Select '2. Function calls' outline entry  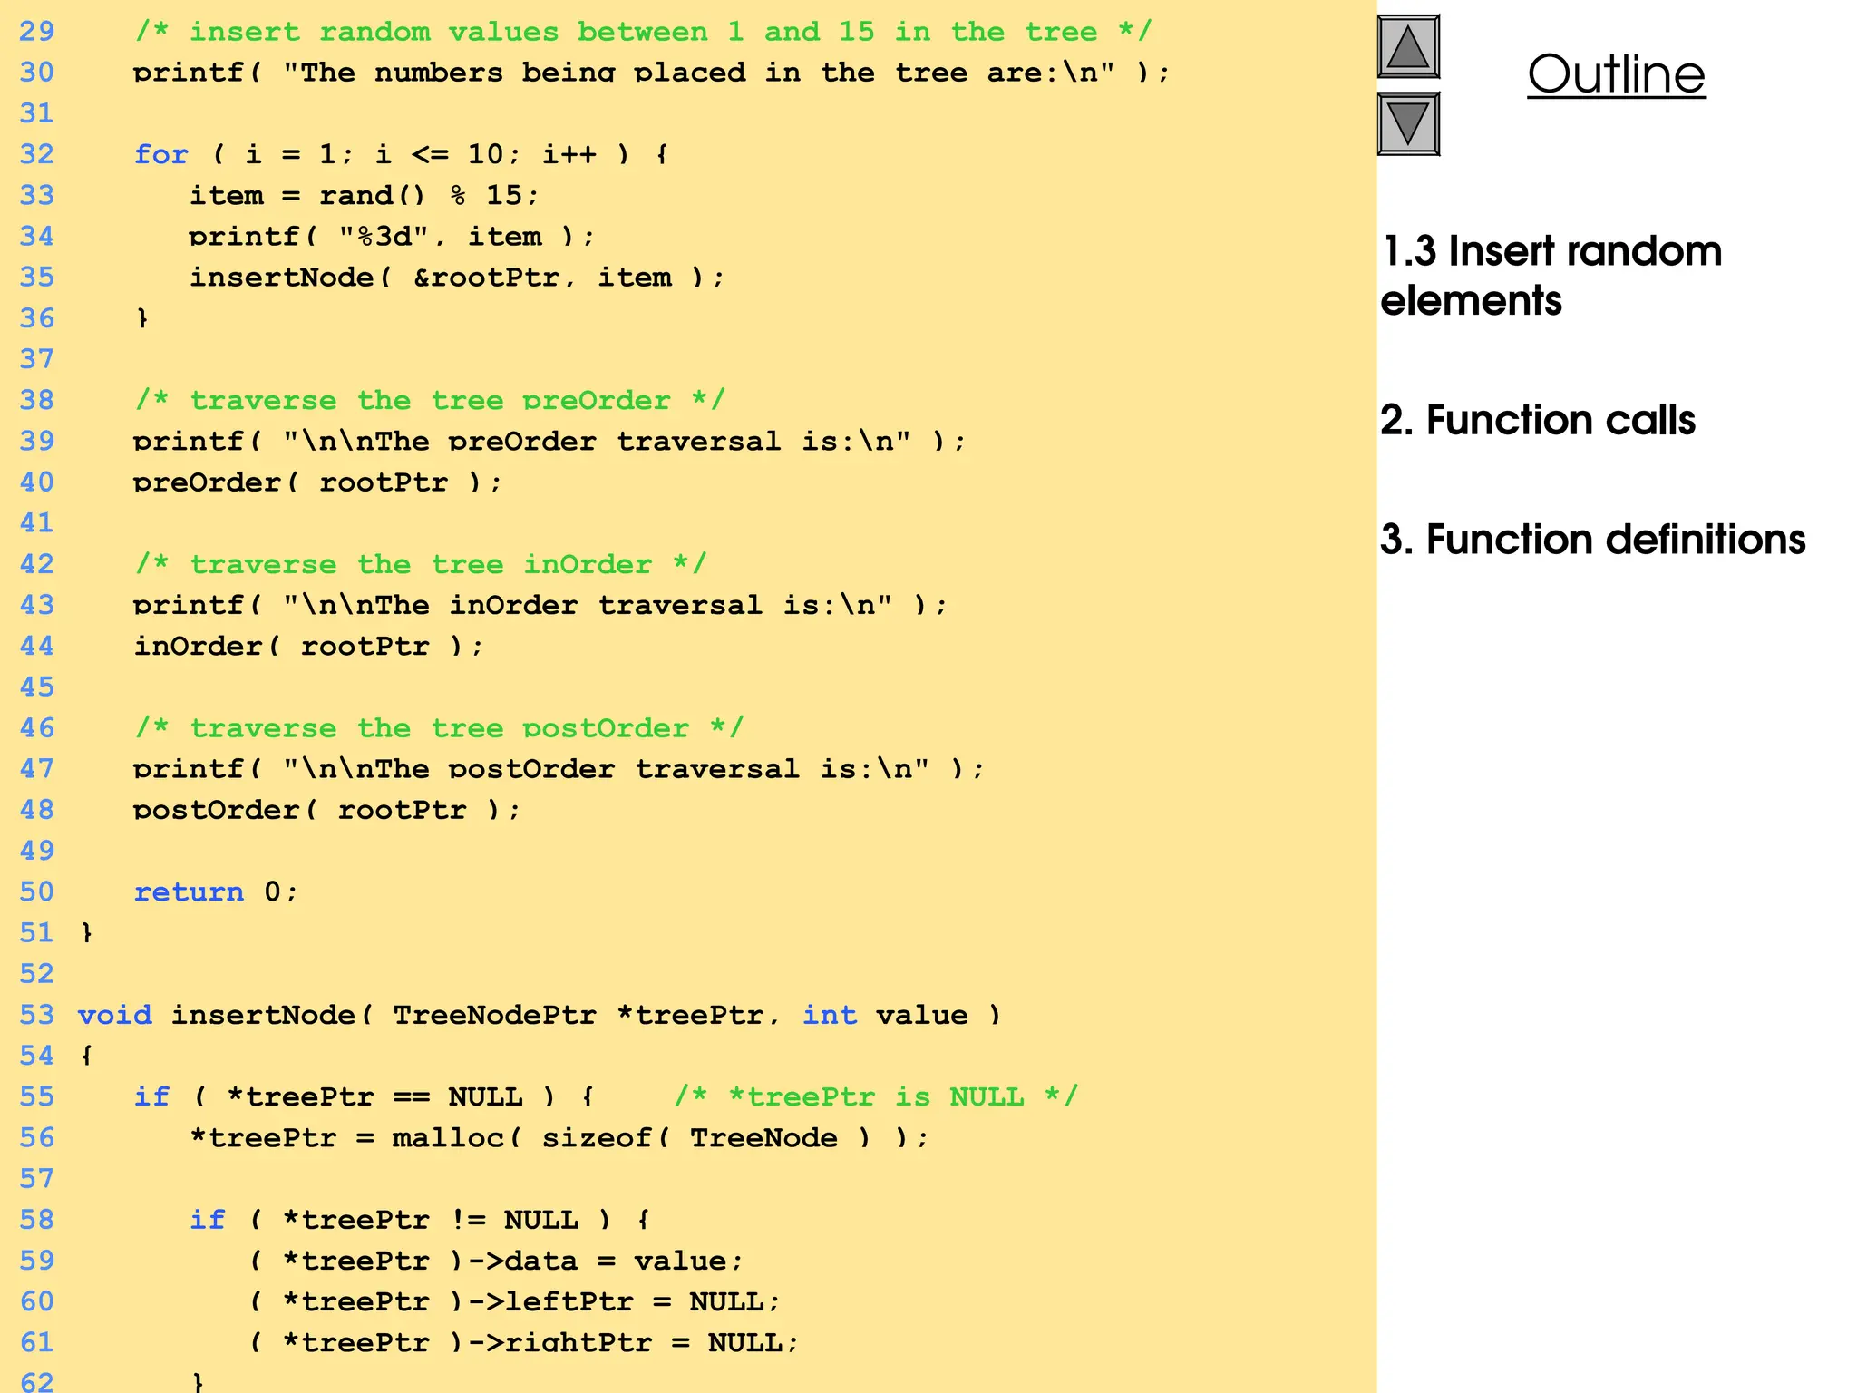(1538, 420)
